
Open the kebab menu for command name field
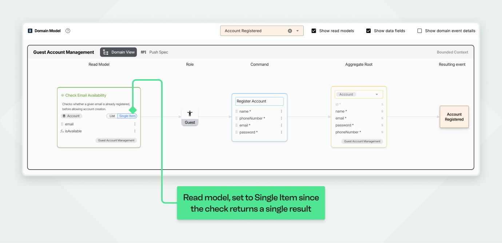282,112
